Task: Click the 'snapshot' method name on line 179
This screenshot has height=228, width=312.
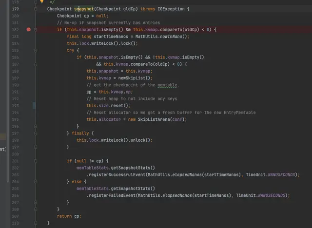Action: pyautogui.click(x=84, y=9)
